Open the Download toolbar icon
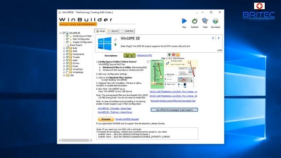Screen dimensions: 281x158 (x=215, y=21)
